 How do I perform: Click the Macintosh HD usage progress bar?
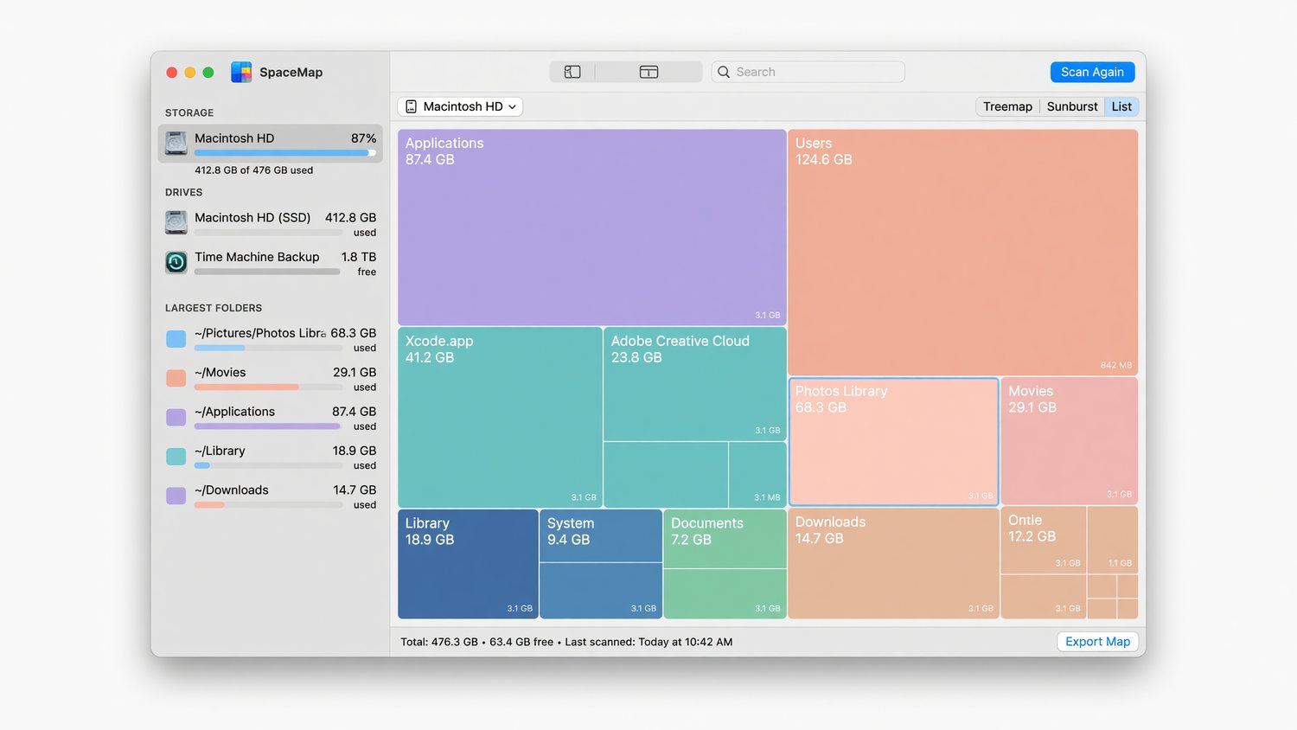(285, 153)
